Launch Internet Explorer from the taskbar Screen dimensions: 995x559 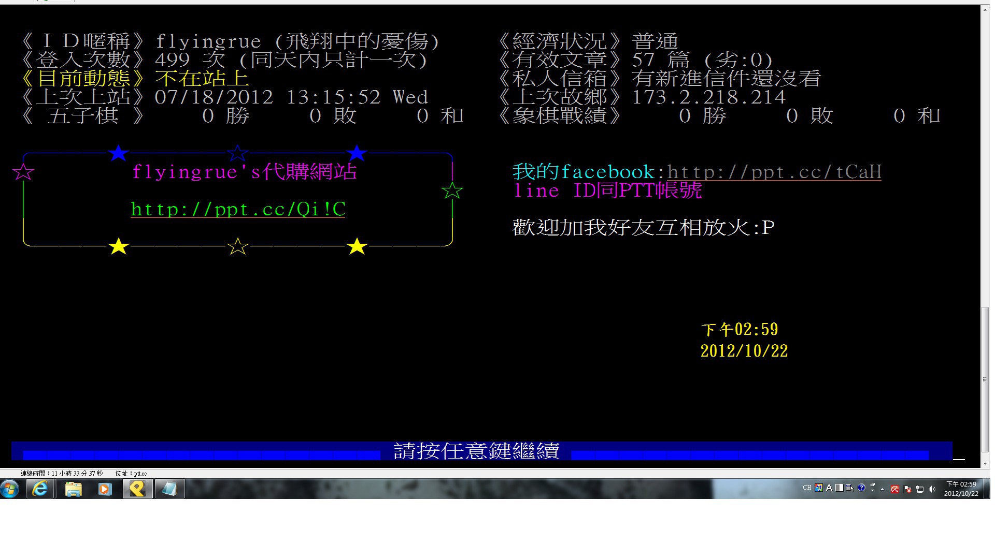tap(40, 489)
